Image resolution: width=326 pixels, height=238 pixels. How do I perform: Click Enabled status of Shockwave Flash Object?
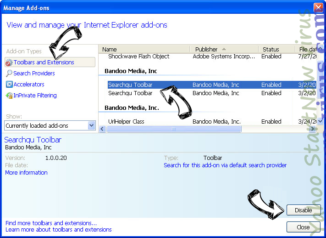pyautogui.click(x=271, y=56)
